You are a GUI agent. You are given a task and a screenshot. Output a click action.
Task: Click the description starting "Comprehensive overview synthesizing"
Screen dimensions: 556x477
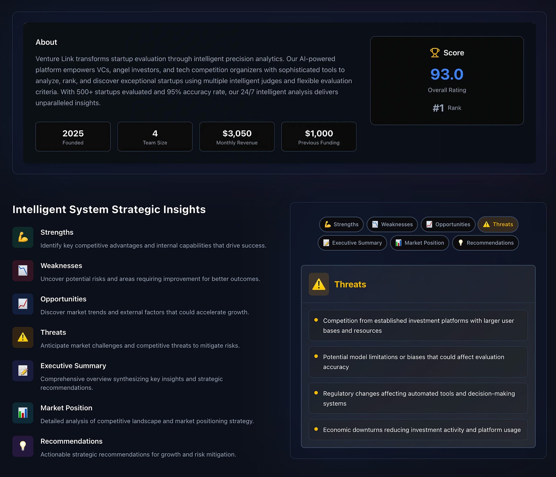[132, 383]
